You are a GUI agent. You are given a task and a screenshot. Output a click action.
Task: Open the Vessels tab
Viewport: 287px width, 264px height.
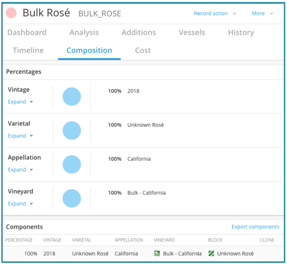(192, 33)
